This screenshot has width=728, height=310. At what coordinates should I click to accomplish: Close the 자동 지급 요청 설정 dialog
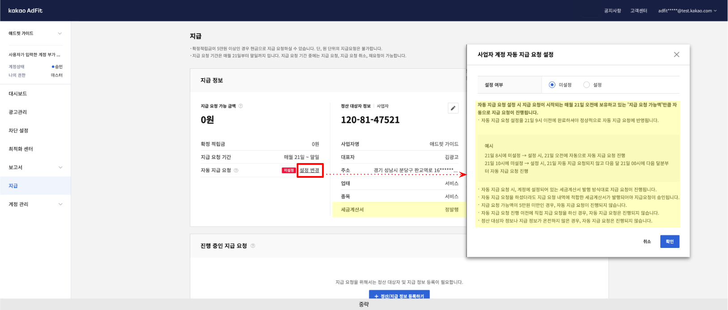pos(676,54)
